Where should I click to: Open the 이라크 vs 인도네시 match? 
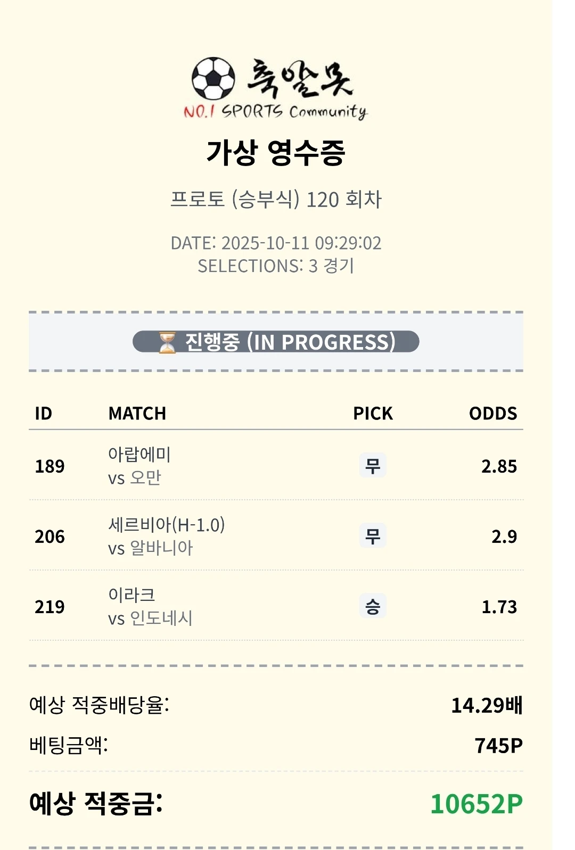click(x=150, y=606)
